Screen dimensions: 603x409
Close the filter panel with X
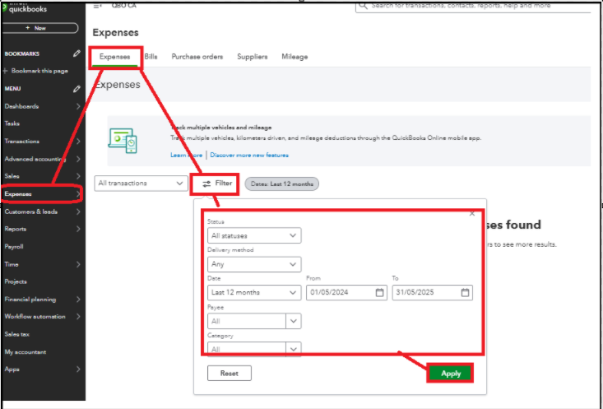[472, 213]
